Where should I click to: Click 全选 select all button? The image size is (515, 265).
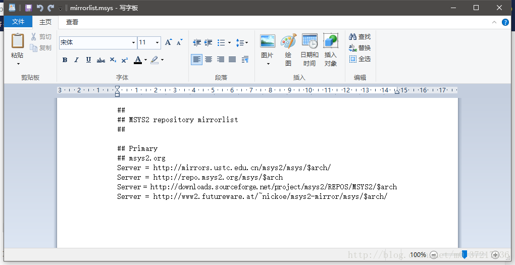click(360, 59)
